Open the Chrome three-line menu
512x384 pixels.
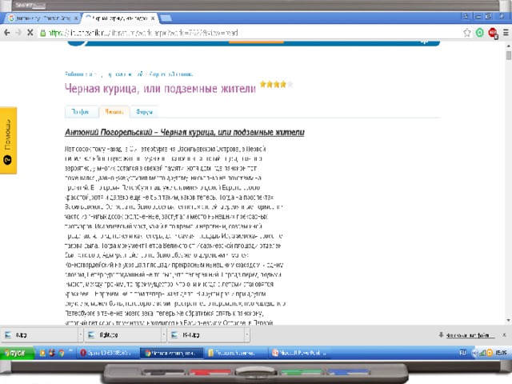pyautogui.click(x=506, y=33)
